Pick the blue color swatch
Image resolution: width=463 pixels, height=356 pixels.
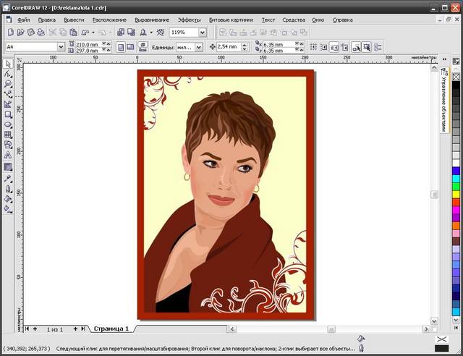point(456,171)
